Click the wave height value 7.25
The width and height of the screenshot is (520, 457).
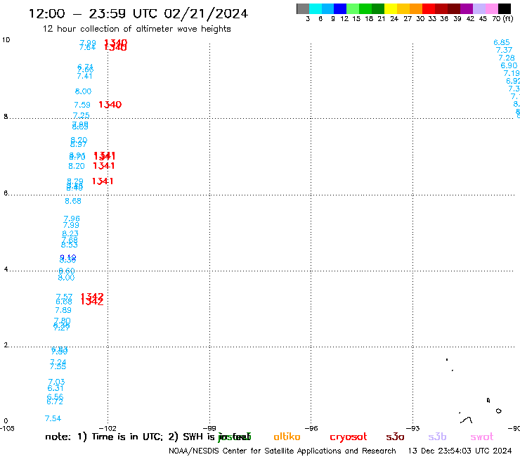click(x=82, y=115)
